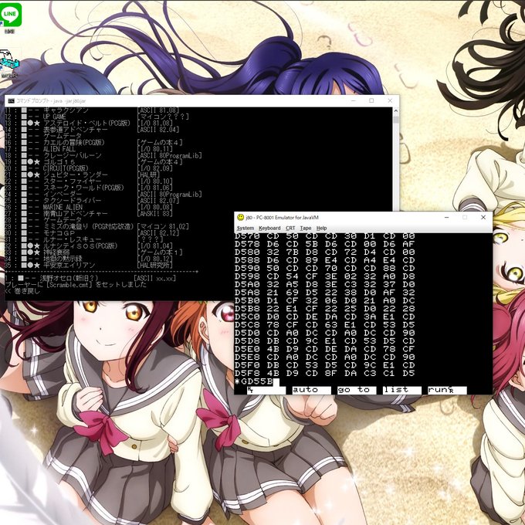525x525 pixels.
Task: Click the '浅野オセロ(新旧?)' entry line
Action: [x=69, y=278]
